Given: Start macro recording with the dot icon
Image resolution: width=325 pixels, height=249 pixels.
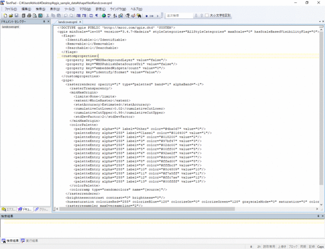Looking at the screenshot, I should pos(147,16).
